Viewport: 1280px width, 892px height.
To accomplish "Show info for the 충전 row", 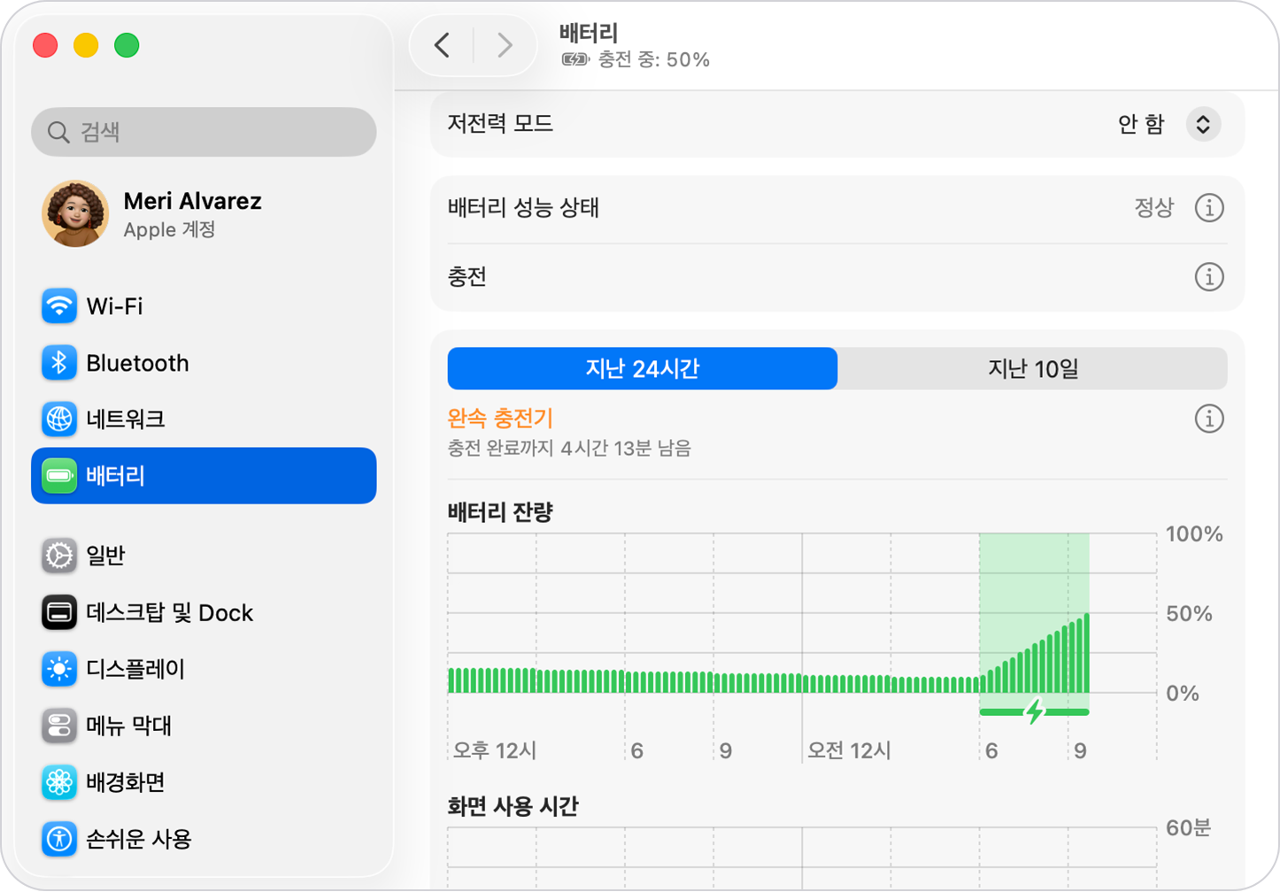I will tap(1209, 277).
